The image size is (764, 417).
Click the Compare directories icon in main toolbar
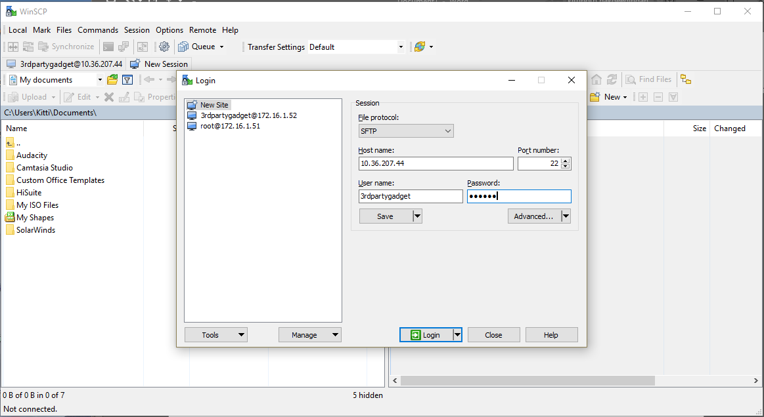[13, 47]
